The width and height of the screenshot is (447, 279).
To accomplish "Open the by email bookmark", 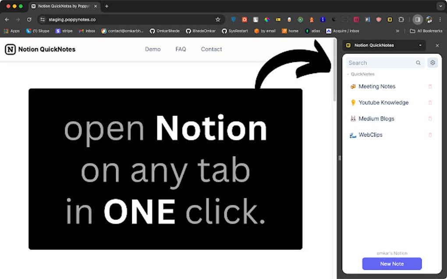I will (265, 31).
